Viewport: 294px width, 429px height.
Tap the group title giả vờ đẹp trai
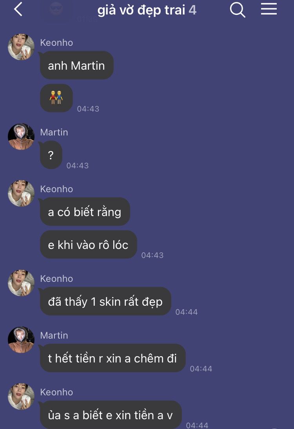pos(141,10)
